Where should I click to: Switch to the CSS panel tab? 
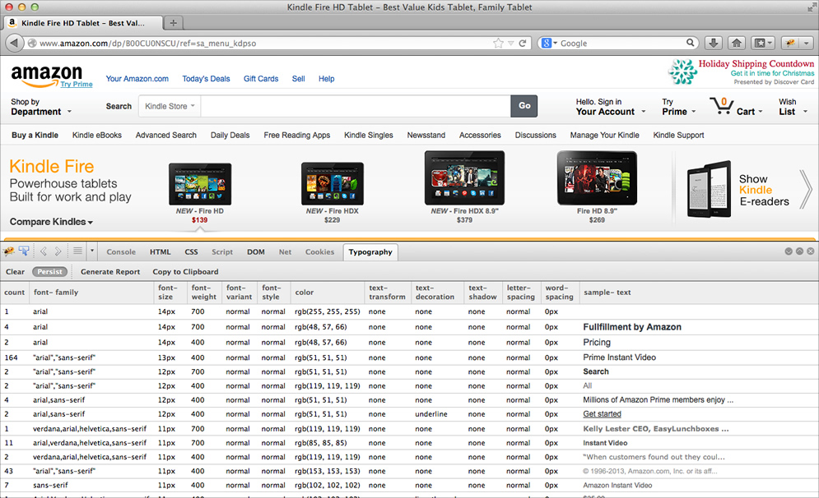coord(191,251)
